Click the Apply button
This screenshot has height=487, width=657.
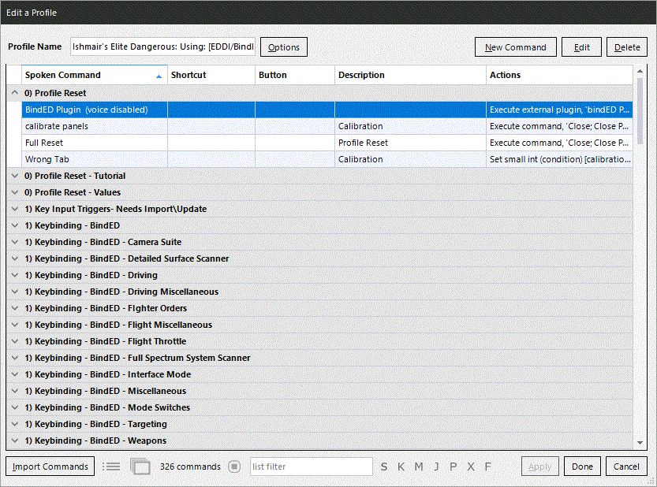[x=540, y=466]
